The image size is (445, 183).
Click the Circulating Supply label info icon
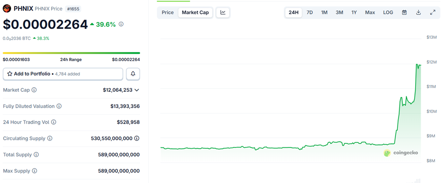pos(50,138)
